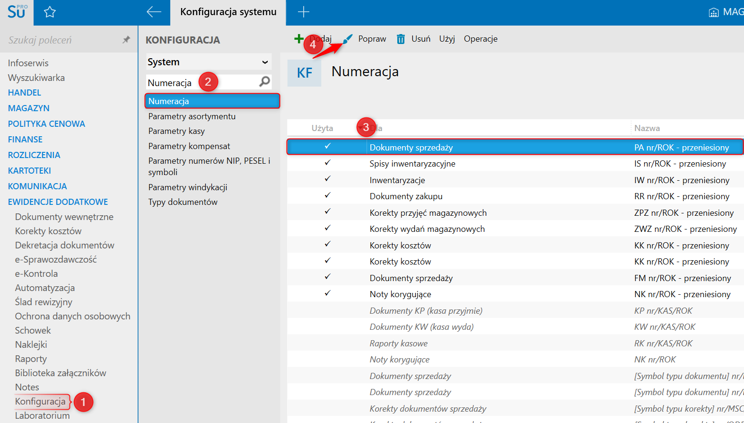The width and height of the screenshot is (744, 423).
Task: Focus the Szukaj poleceń search field
Action: (61, 40)
